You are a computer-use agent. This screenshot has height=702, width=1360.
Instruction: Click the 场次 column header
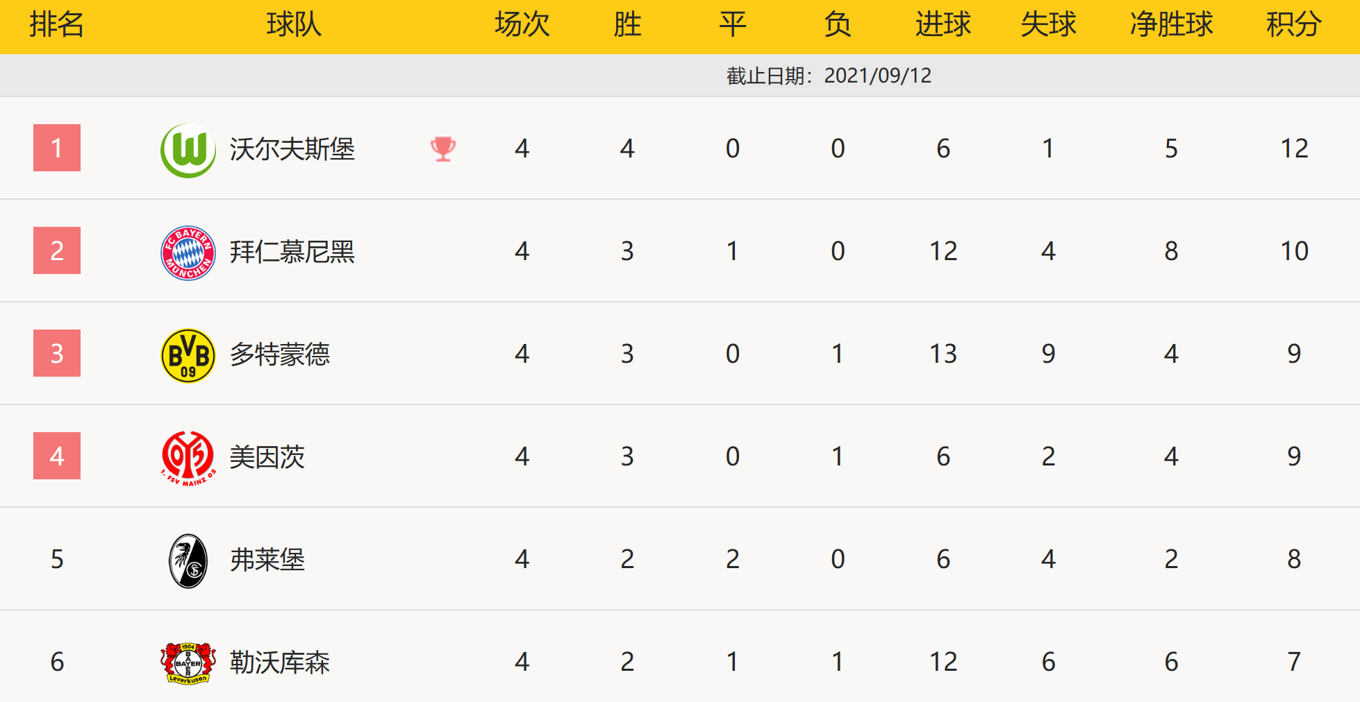coord(522,25)
